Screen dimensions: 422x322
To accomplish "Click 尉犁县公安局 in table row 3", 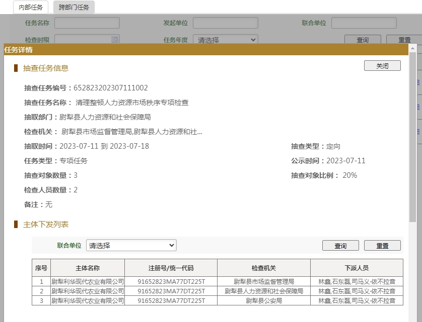I will click(x=264, y=301).
